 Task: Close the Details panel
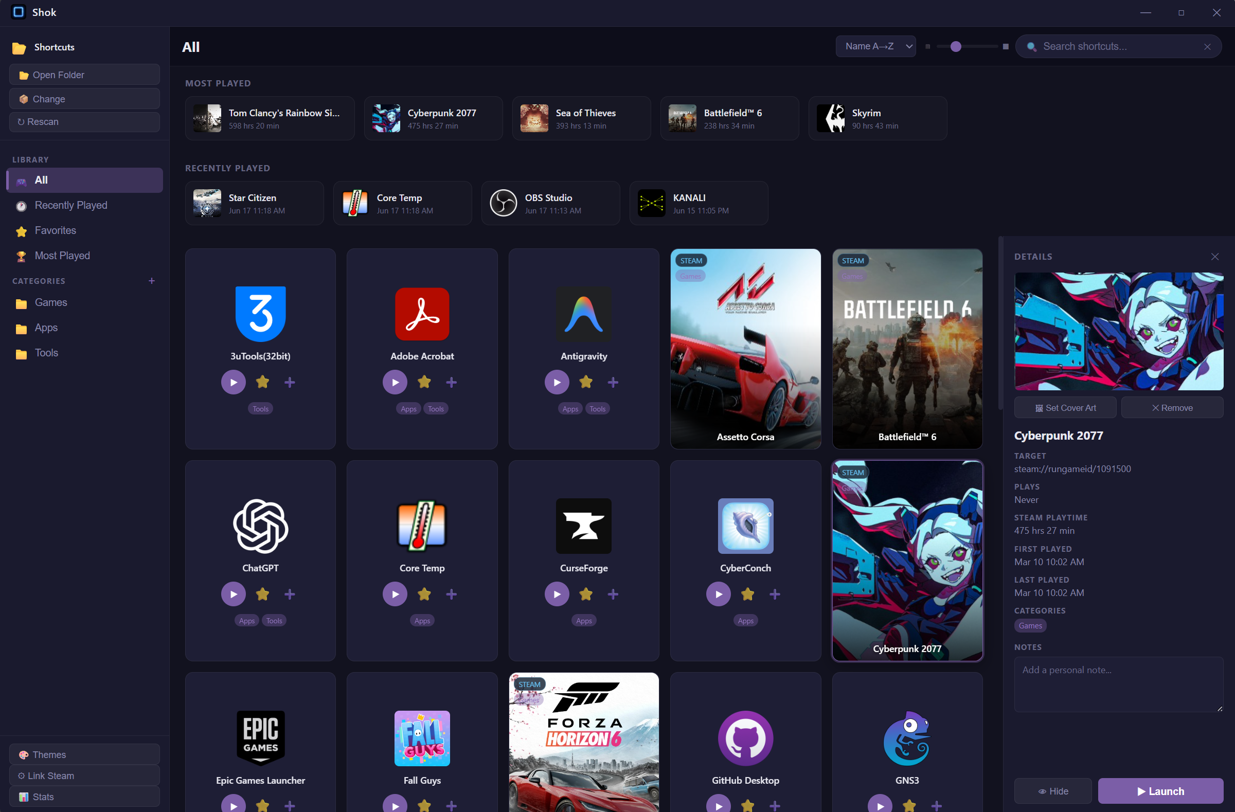(x=1215, y=257)
